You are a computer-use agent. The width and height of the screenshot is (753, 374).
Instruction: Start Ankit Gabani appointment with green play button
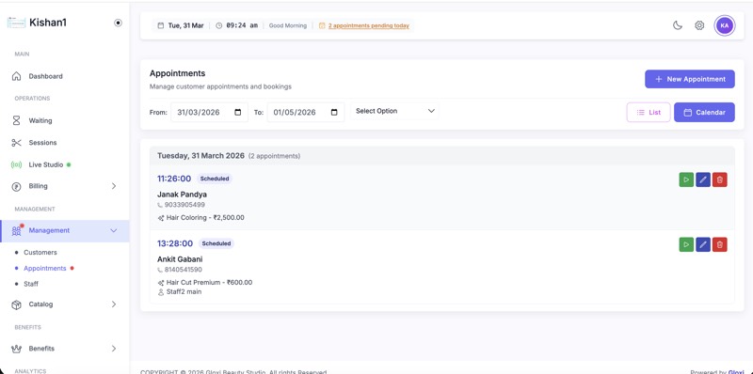686,244
